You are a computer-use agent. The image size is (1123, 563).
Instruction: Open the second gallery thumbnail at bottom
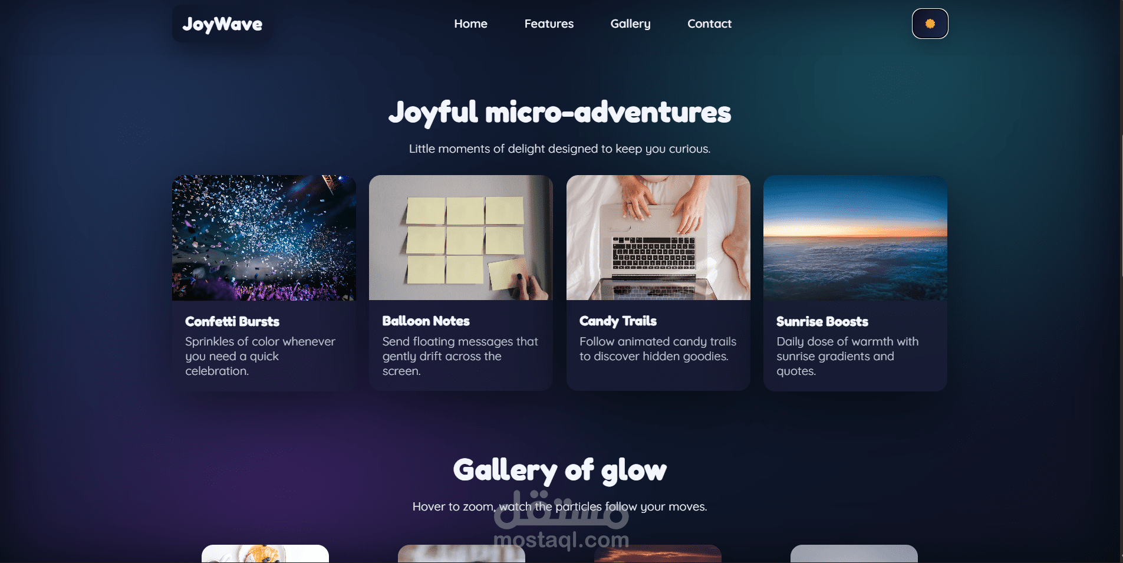(462, 554)
